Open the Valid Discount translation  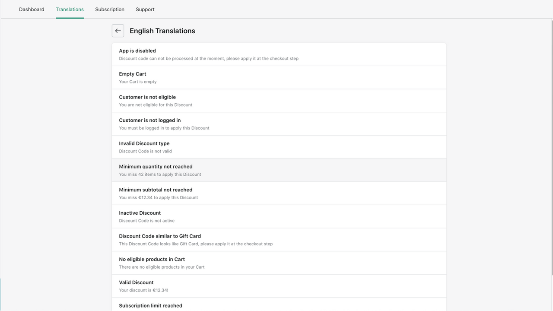279,286
